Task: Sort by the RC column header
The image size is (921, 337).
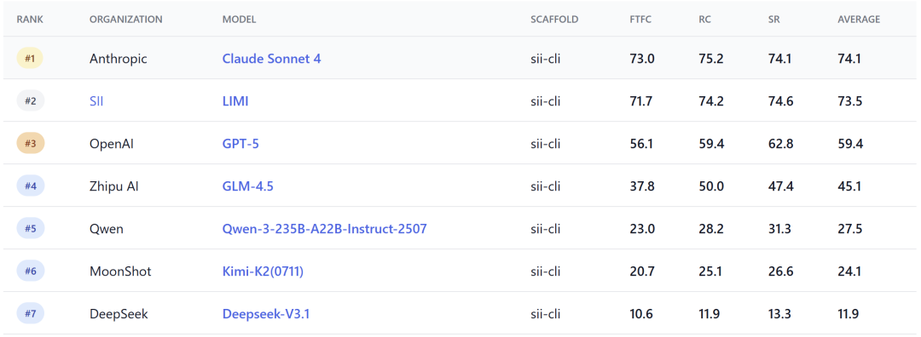Action: pyautogui.click(x=705, y=20)
